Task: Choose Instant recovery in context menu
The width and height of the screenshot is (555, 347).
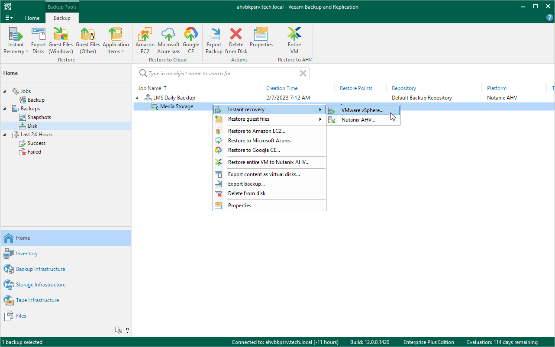Action: pyautogui.click(x=269, y=109)
